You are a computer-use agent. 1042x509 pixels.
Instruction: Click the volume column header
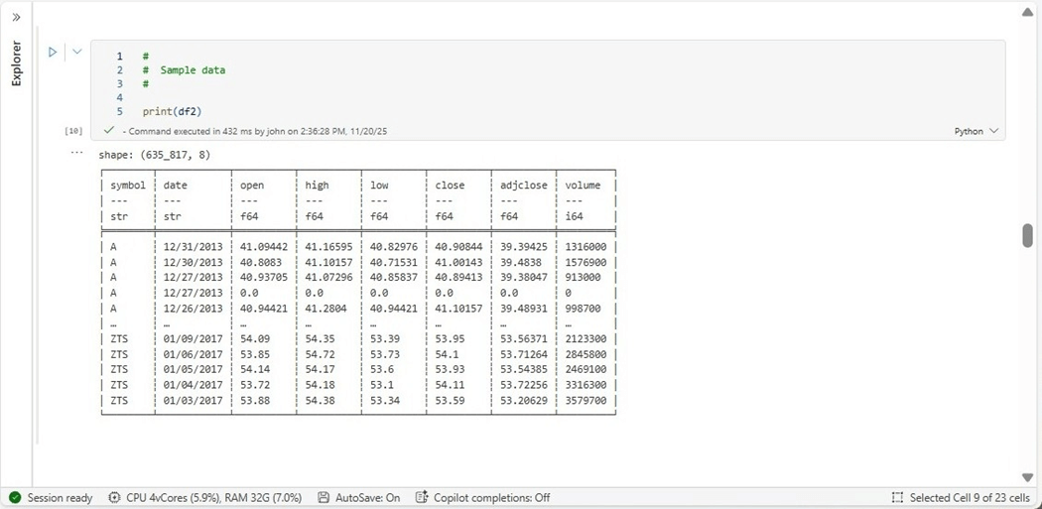[583, 186]
